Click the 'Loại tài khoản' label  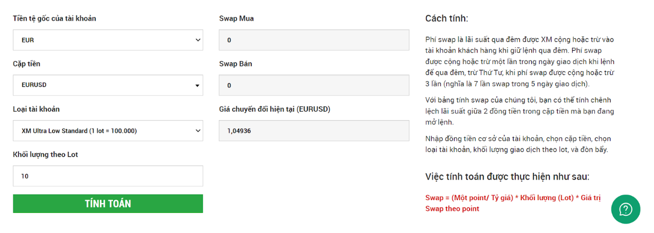36,109
